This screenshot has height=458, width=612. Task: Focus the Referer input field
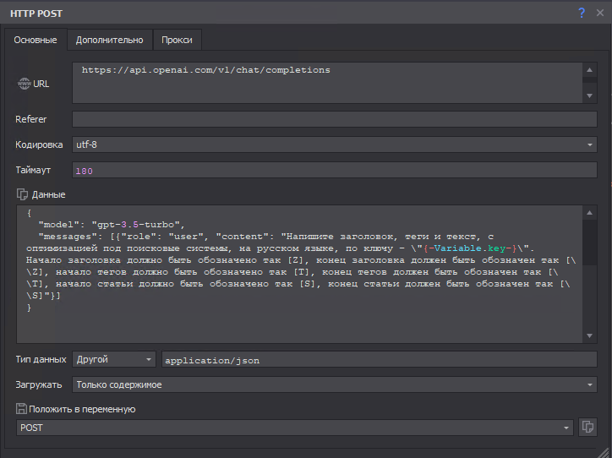click(335, 119)
